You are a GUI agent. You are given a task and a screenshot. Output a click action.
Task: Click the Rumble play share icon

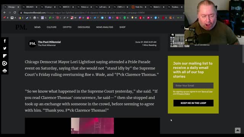(x=5, y=63)
